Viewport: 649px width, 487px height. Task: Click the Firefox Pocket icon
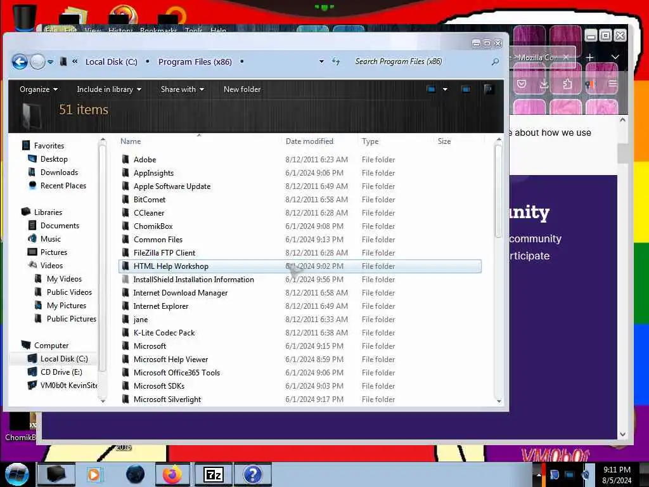coord(522,84)
